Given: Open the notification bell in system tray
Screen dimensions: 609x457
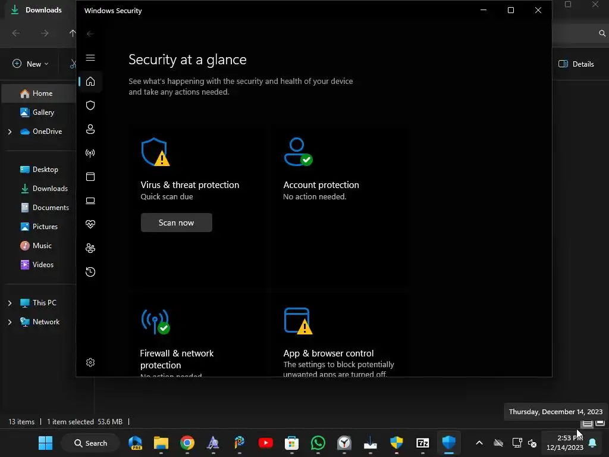Looking at the screenshot, I should pyautogui.click(x=593, y=443).
